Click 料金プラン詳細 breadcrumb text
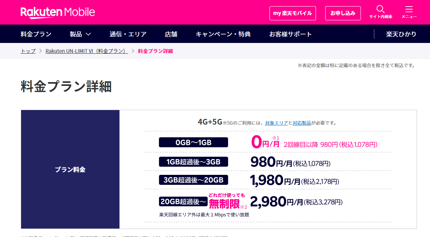Viewport: 430px width, 237px height. [x=155, y=51]
